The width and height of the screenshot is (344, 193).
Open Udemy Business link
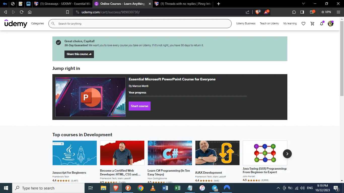tap(246, 23)
